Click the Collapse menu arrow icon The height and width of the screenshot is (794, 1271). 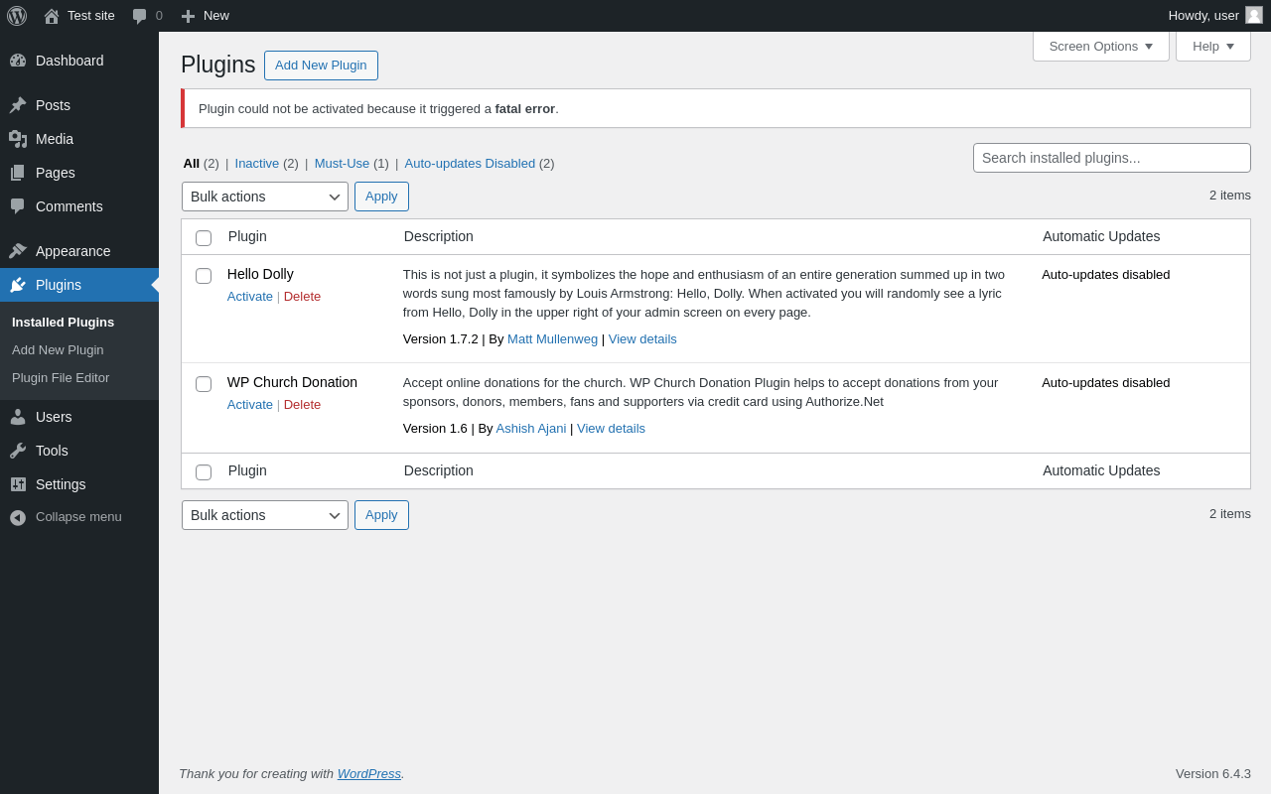(18, 517)
